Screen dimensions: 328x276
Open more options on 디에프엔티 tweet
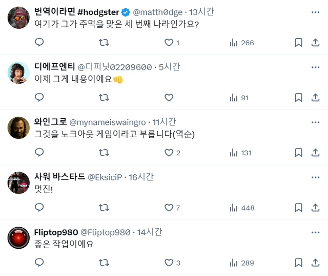coord(315,67)
